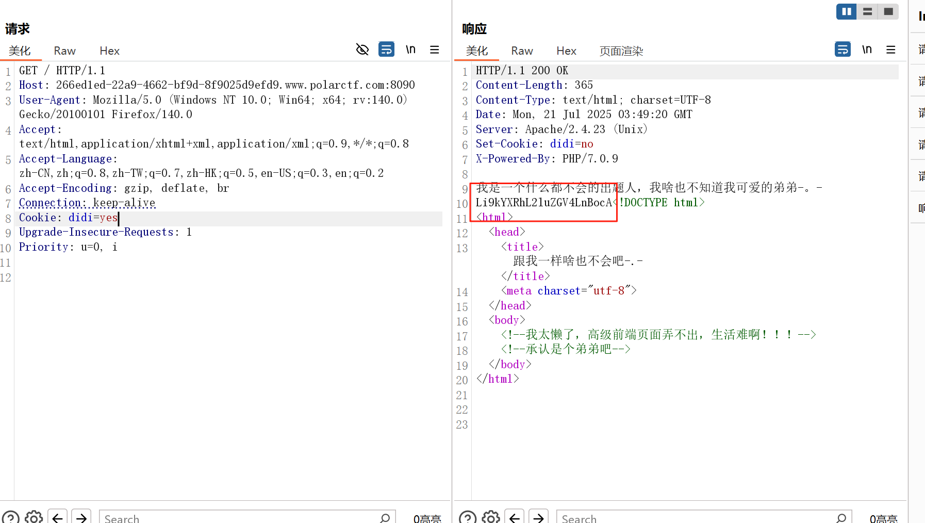Open search settings gear below response pane
Screen dimensions: 925x523
tap(491, 517)
